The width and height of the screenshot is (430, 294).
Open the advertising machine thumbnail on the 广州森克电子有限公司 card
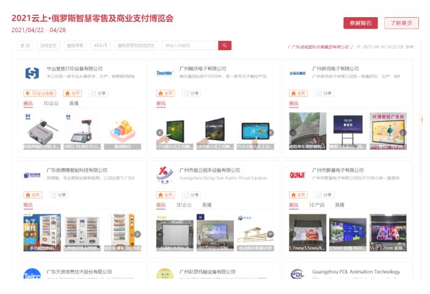coord(388,131)
